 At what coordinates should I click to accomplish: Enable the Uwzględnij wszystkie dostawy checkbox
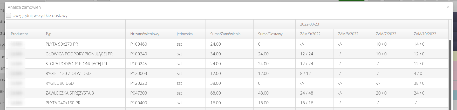(9, 15)
